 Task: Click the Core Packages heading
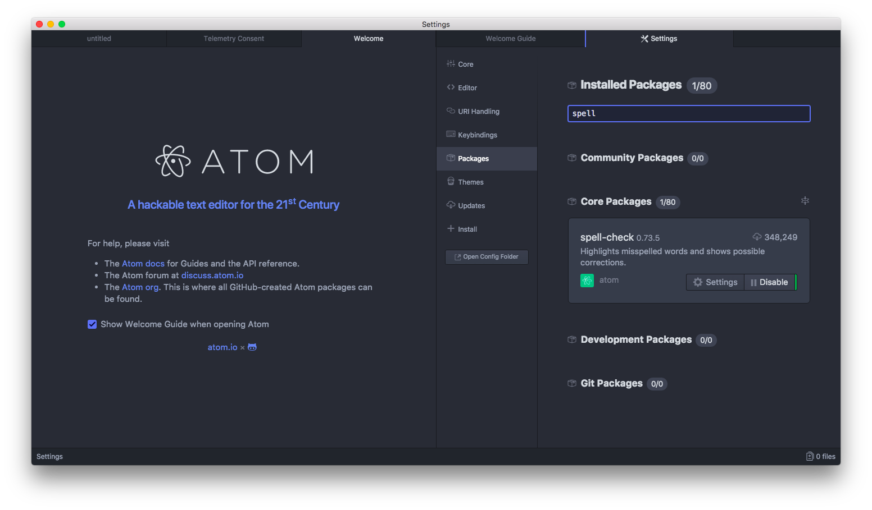[616, 201]
